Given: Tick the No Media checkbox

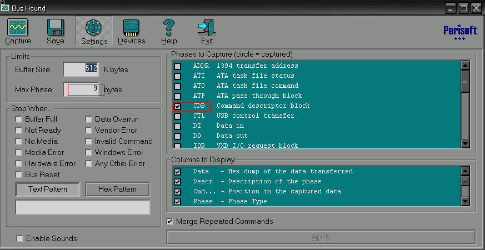Looking at the screenshot, I should [19, 142].
